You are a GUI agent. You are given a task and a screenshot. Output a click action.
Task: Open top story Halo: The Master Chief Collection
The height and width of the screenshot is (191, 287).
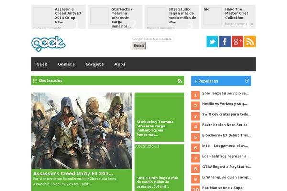236,13
